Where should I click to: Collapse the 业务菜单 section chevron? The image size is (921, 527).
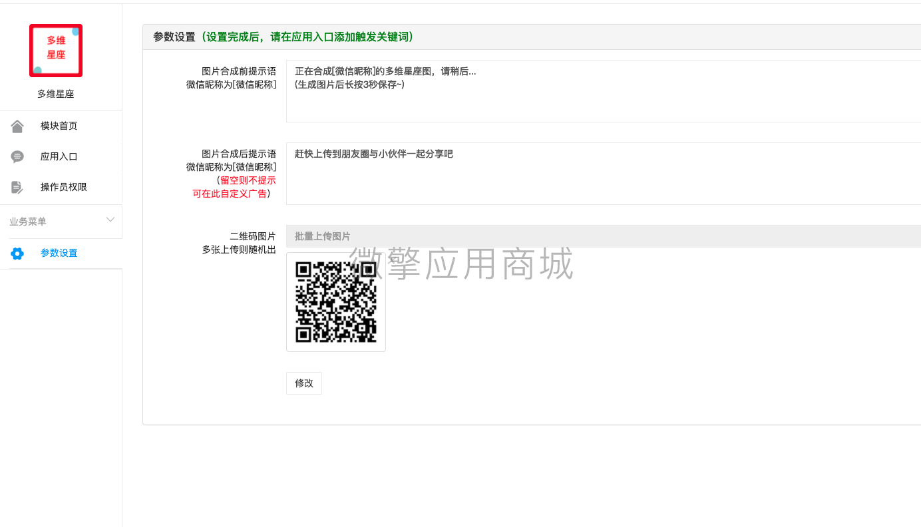(x=110, y=220)
